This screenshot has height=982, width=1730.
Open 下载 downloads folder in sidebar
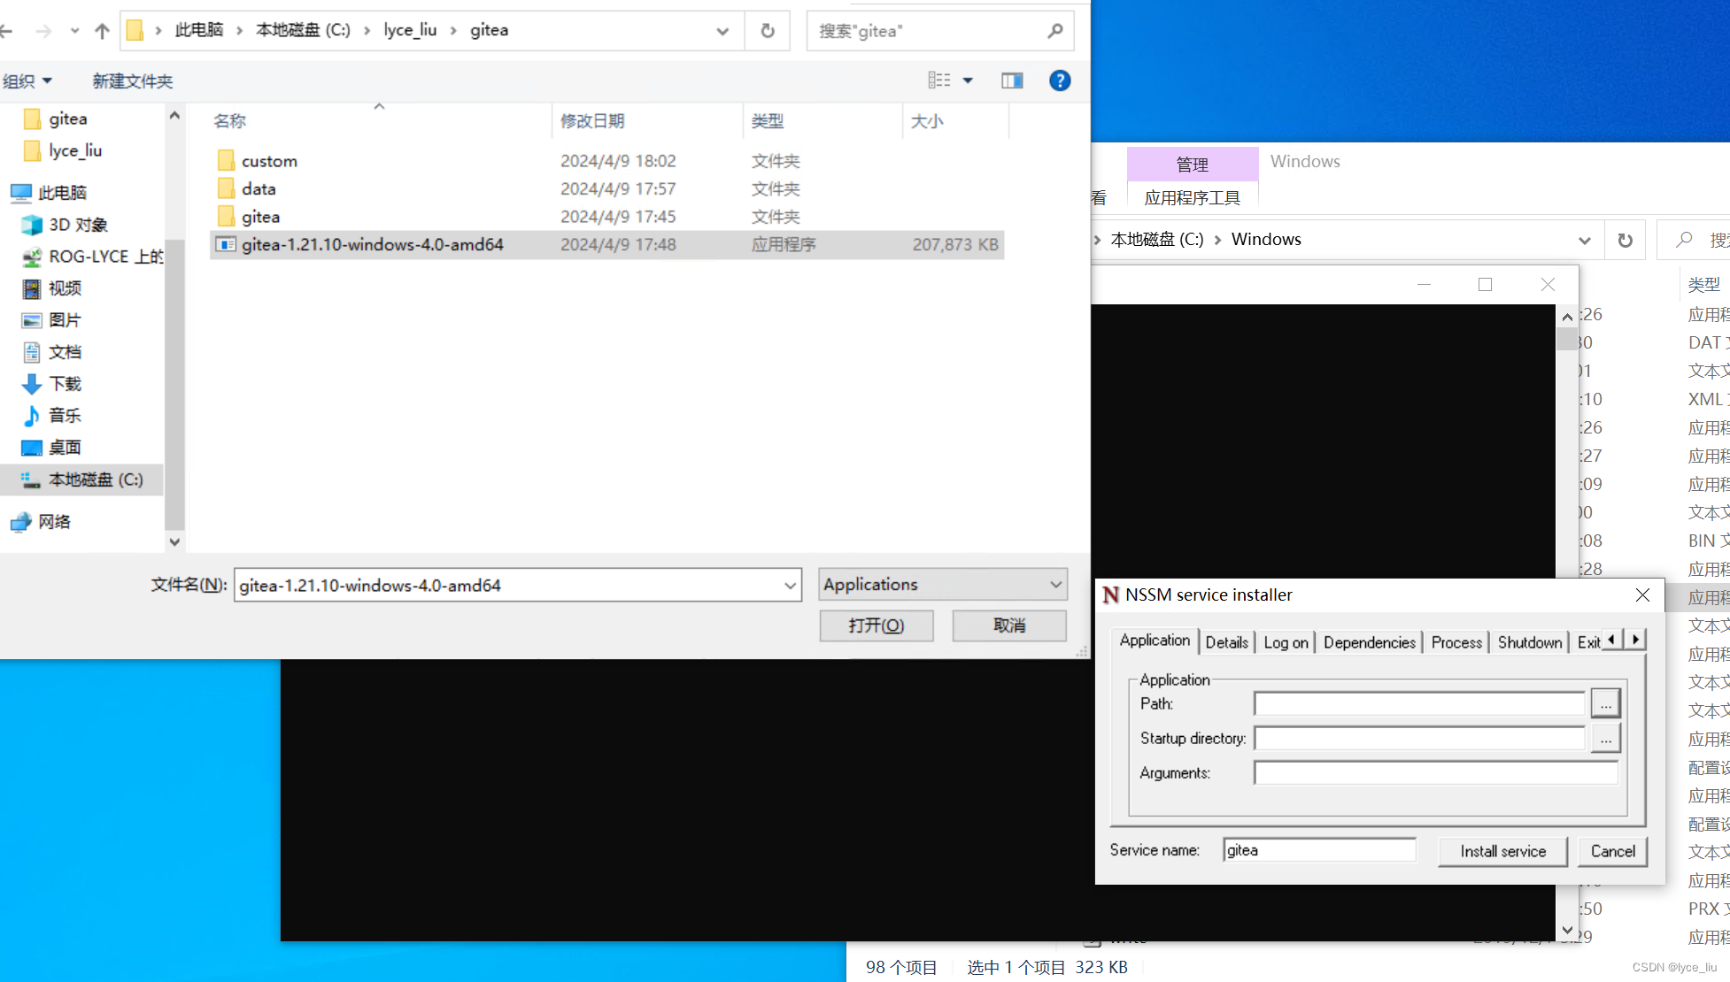(65, 384)
